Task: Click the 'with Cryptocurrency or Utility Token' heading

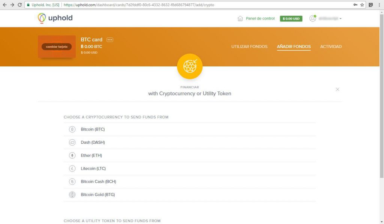Action: click(189, 93)
